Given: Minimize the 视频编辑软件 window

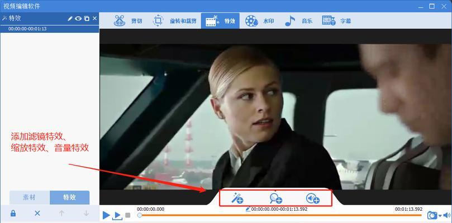Looking at the screenshot, I should tap(421, 6).
